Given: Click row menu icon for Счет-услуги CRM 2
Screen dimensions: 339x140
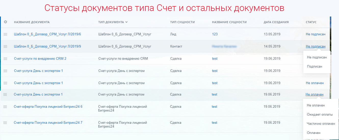Looking at the screenshot, I should (5, 59).
